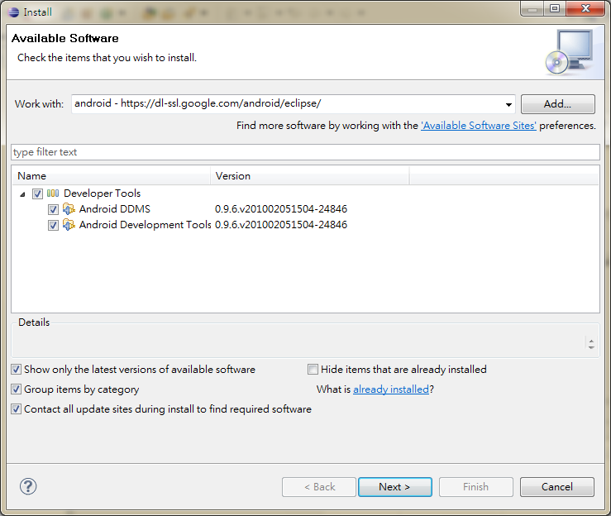The image size is (611, 516).
Task: Click the install wizard computer disc image
Action: click(x=570, y=53)
